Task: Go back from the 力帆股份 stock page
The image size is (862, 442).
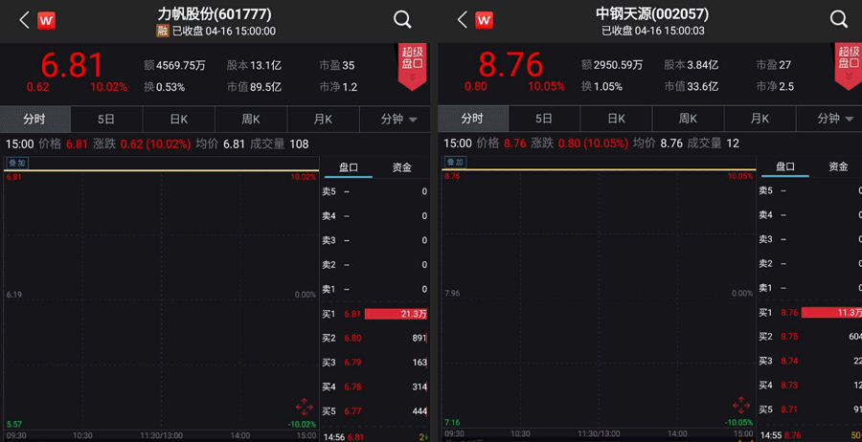Action: tap(23, 20)
